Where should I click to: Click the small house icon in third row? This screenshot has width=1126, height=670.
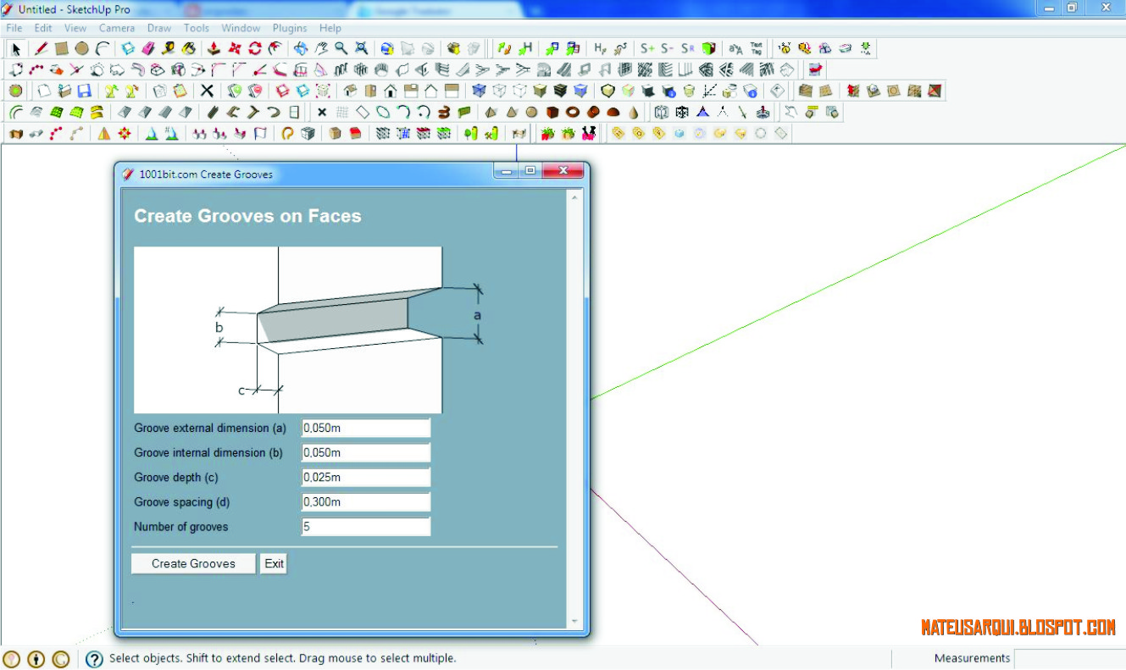click(391, 91)
